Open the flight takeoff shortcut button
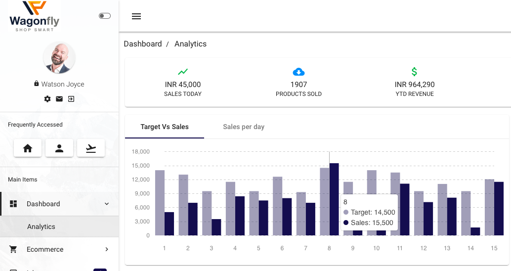 coord(91,148)
